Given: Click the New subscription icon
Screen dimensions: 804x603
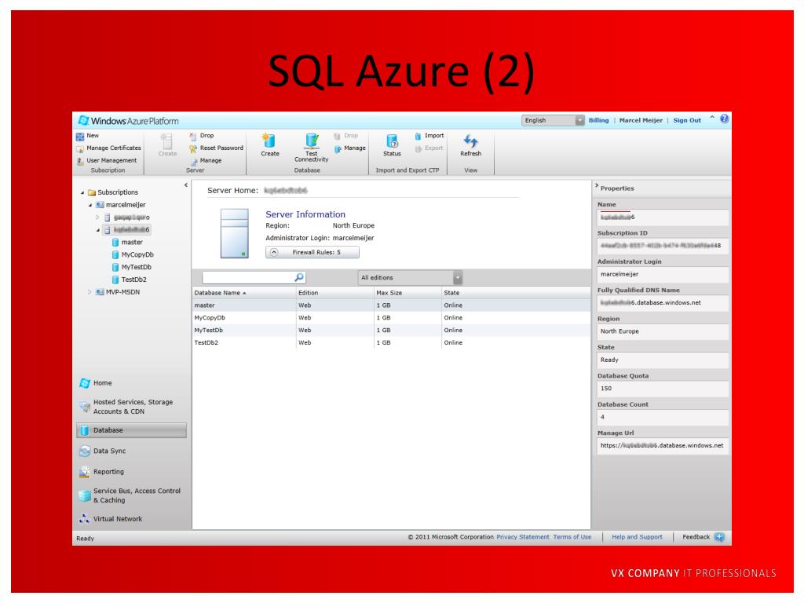Looking at the screenshot, I should [x=80, y=137].
